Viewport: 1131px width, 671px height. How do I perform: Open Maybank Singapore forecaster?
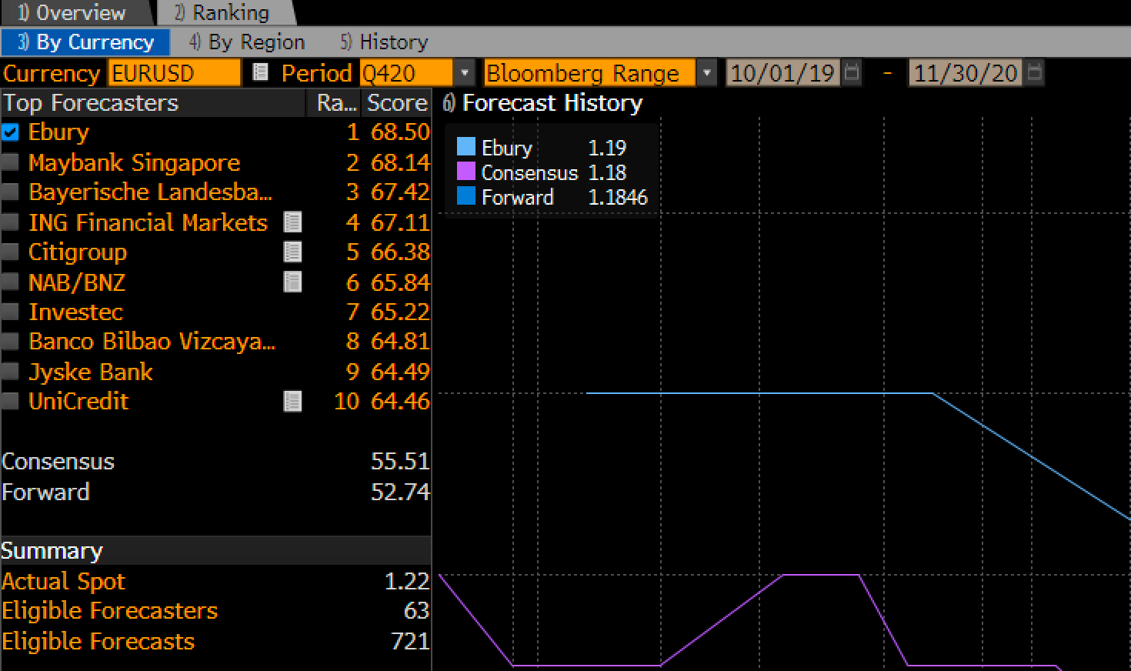tap(134, 162)
